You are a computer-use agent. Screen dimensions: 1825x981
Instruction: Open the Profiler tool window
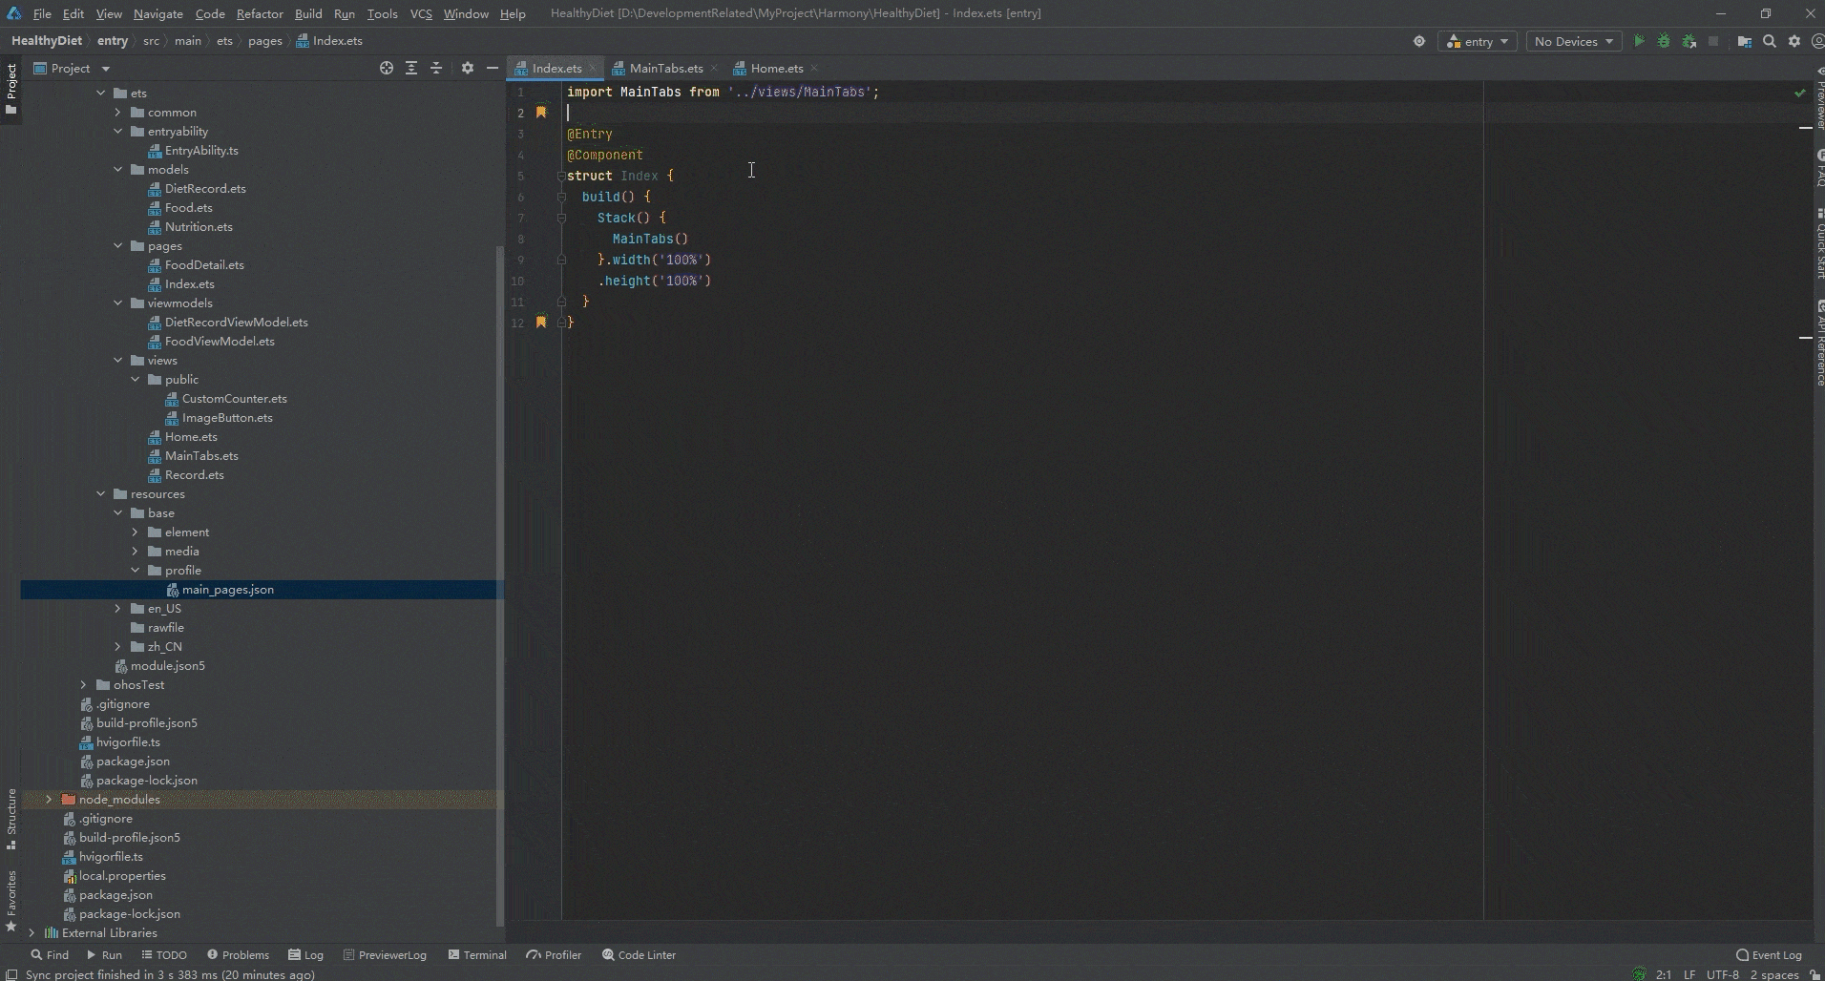point(554,954)
